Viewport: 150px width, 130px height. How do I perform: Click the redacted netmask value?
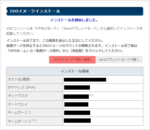point(76,97)
